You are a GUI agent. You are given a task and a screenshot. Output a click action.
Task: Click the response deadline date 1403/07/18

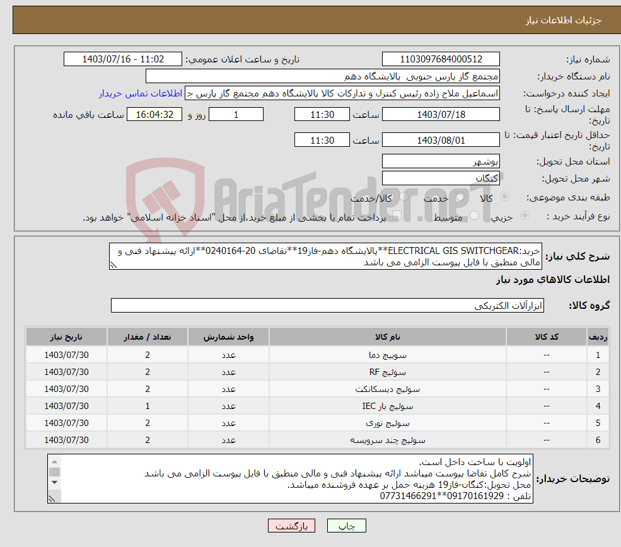click(x=441, y=115)
